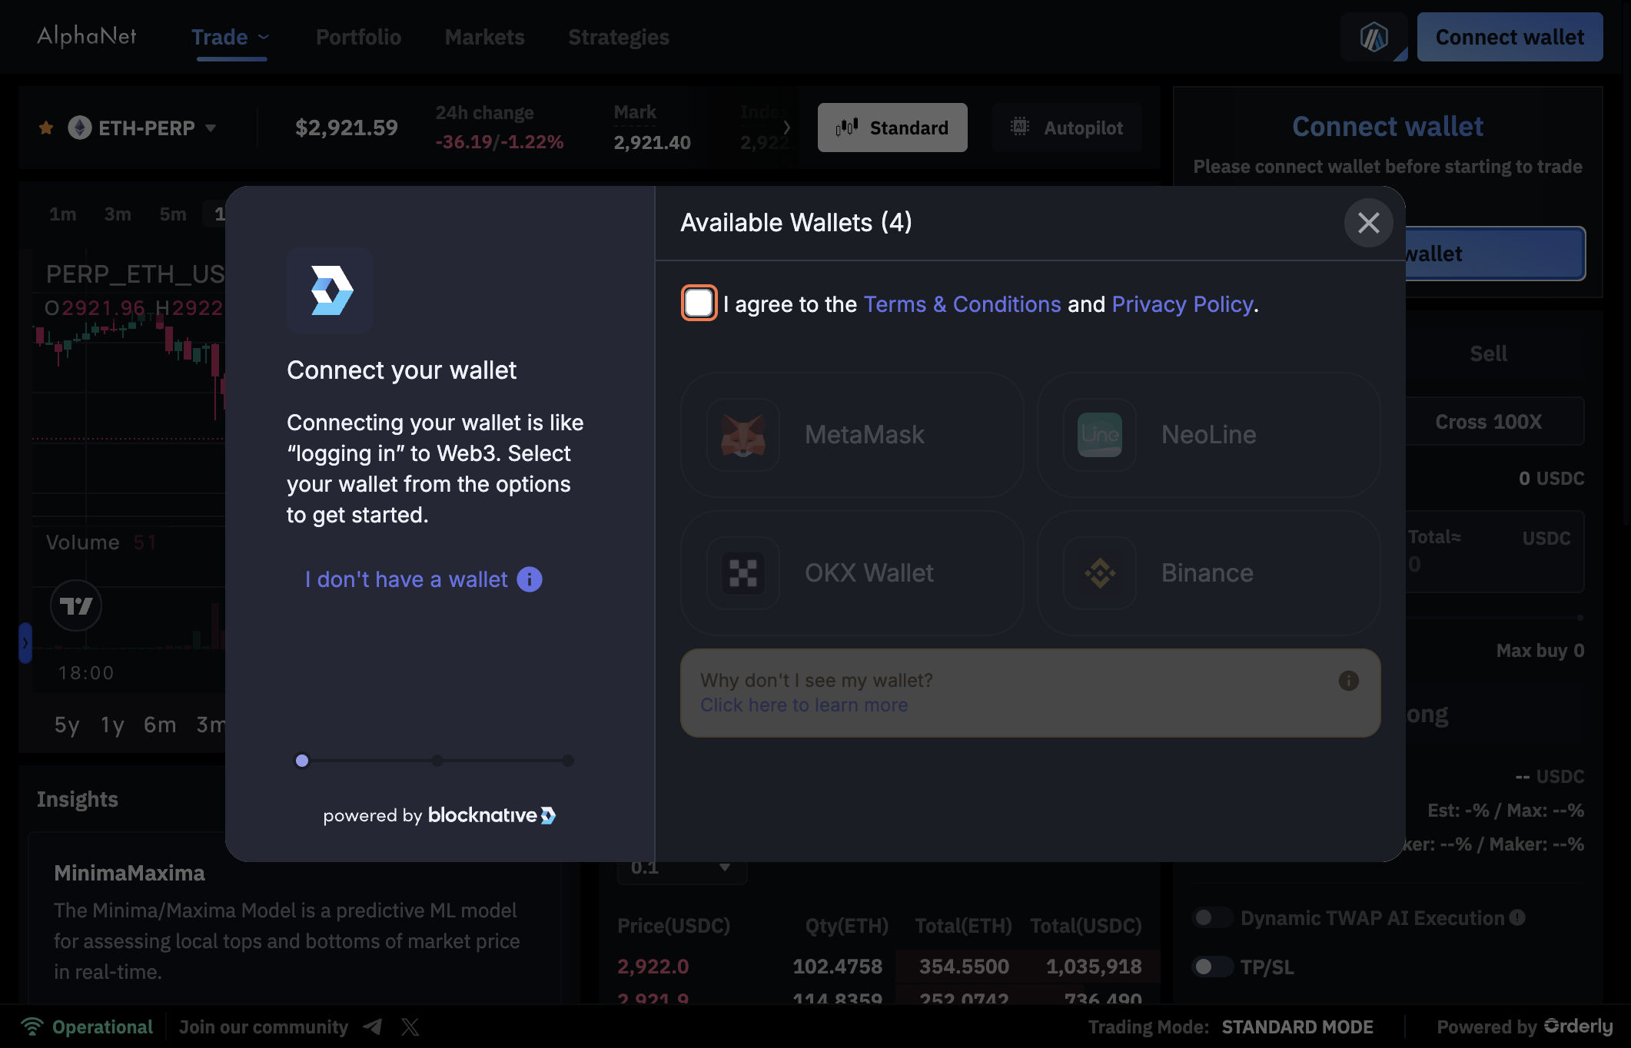Choose the OKX Wallet checkered icon
1631x1048 pixels.
tap(742, 573)
